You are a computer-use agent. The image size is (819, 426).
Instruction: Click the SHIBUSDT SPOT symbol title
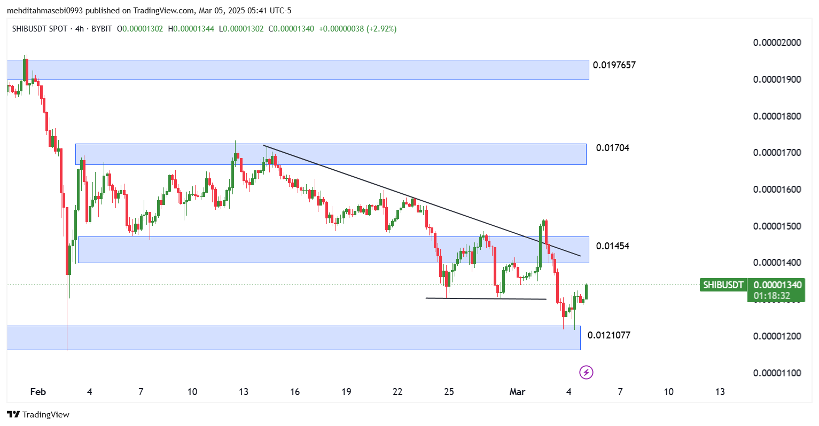click(40, 29)
